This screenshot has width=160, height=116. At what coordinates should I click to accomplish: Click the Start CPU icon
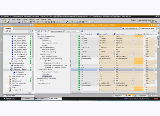click(x=80, y=22)
